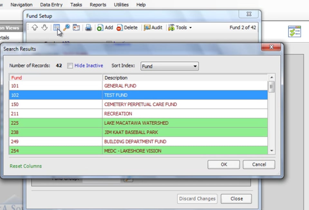The height and width of the screenshot is (210, 309).
Task: Click the printer icon in the Fund Setup toolbar
Action: pos(89,28)
